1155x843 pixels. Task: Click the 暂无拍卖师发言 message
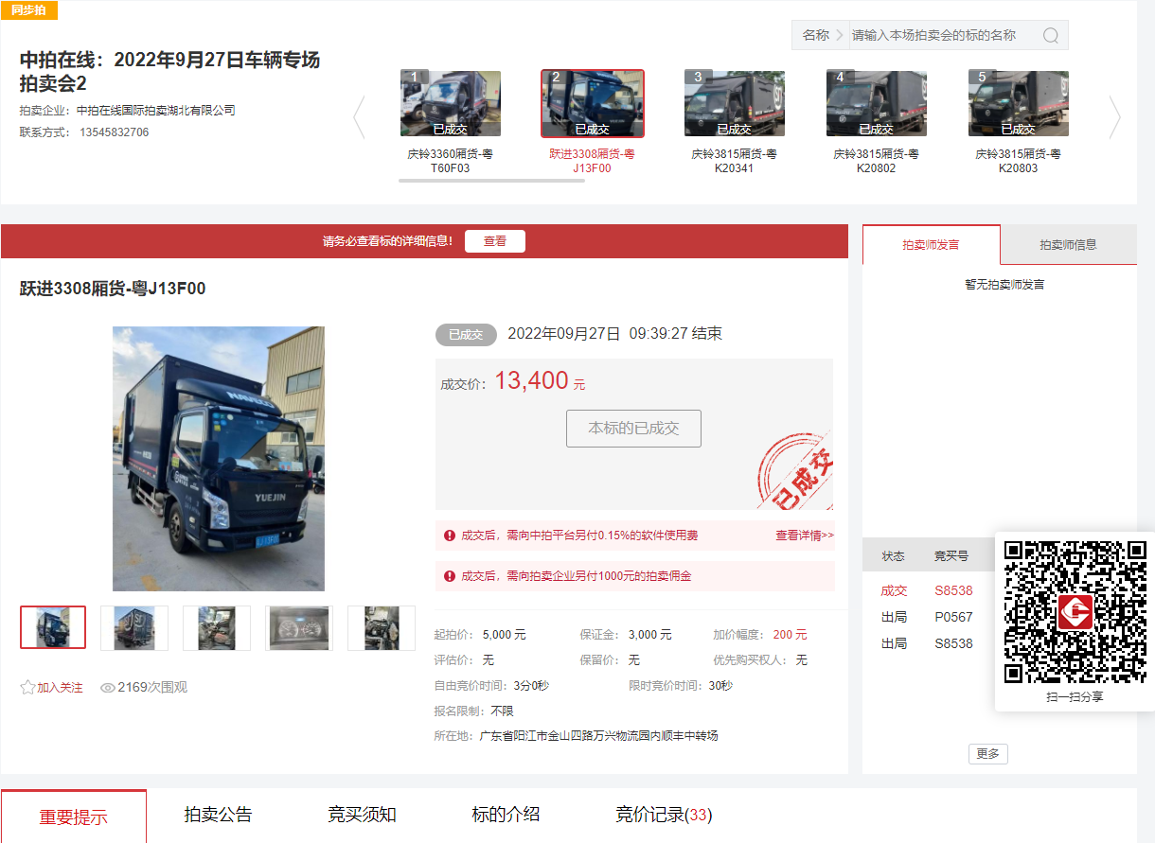click(x=1004, y=284)
